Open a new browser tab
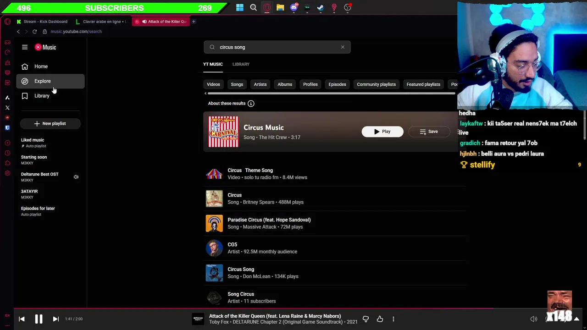587x330 pixels. click(x=194, y=22)
